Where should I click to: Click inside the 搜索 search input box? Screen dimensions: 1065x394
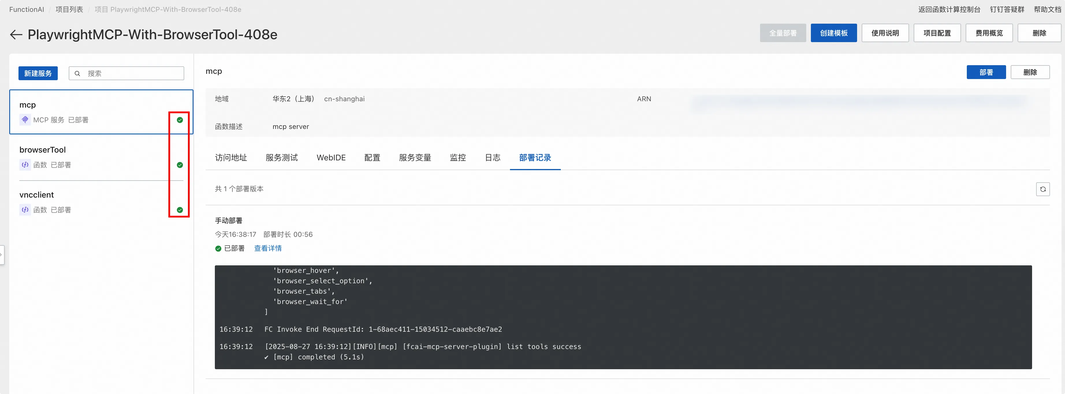click(x=128, y=73)
